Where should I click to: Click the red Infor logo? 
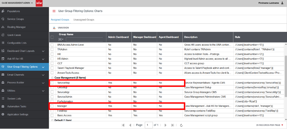39,3
